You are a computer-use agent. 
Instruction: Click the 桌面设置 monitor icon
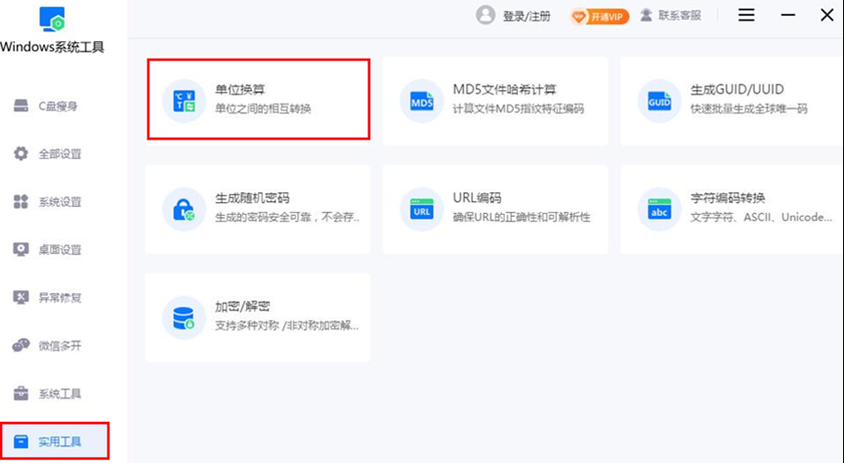tap(21, 250)
